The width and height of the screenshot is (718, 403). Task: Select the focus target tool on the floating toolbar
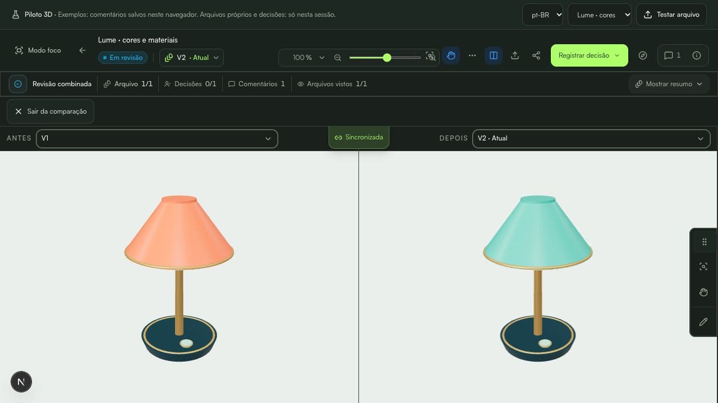click(x=703, y=267)
